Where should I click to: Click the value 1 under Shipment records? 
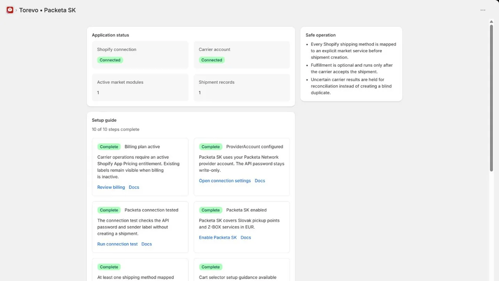click(x=200, y=92)
